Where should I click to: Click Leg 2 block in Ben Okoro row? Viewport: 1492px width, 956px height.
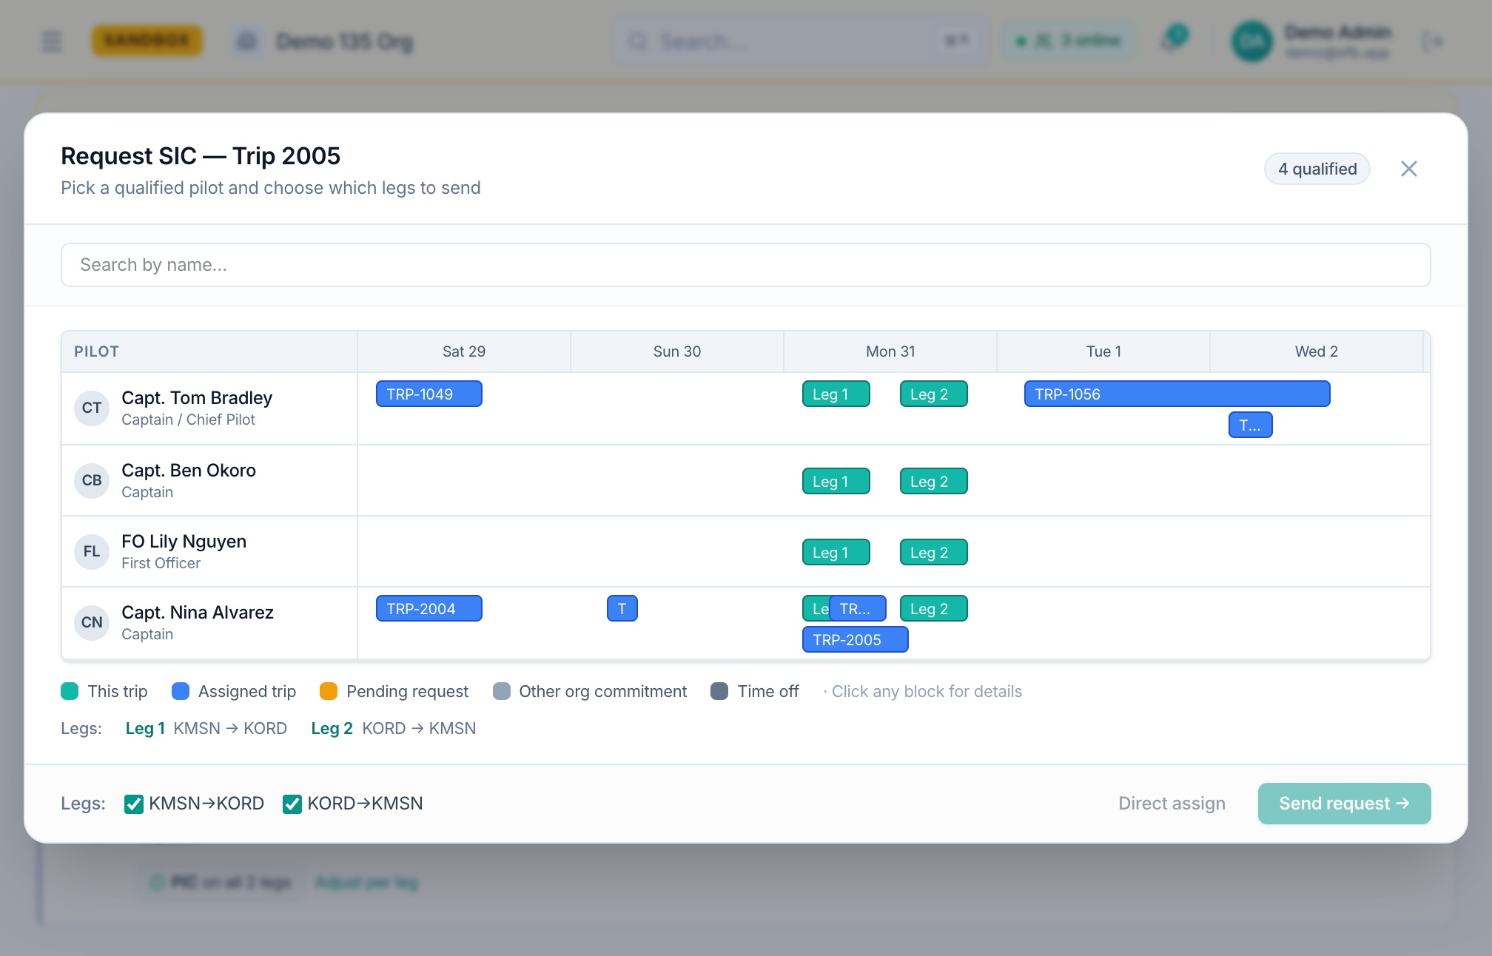coord(934,482)
